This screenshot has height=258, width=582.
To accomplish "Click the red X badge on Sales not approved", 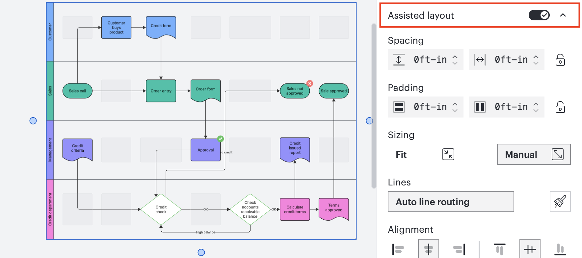I will [310, 83].
